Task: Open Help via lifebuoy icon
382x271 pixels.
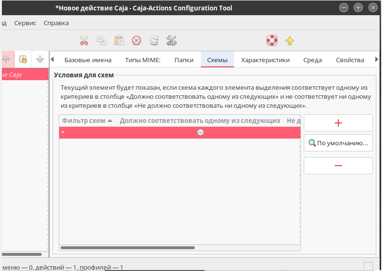Action: pyautogui.click(x=272, y=40)
